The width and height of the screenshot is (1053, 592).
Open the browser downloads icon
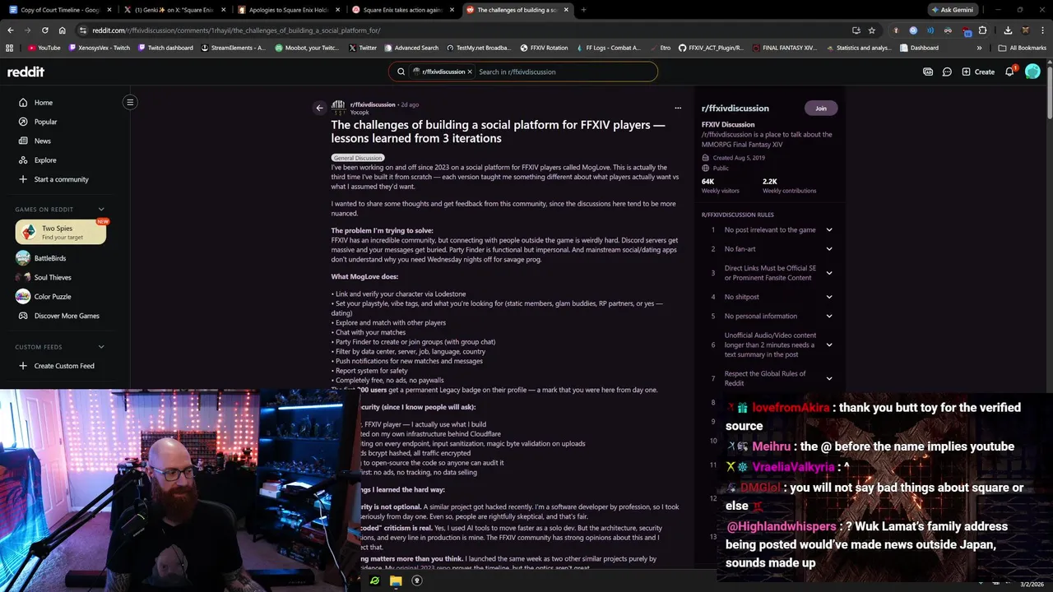tap(1008, 30)
